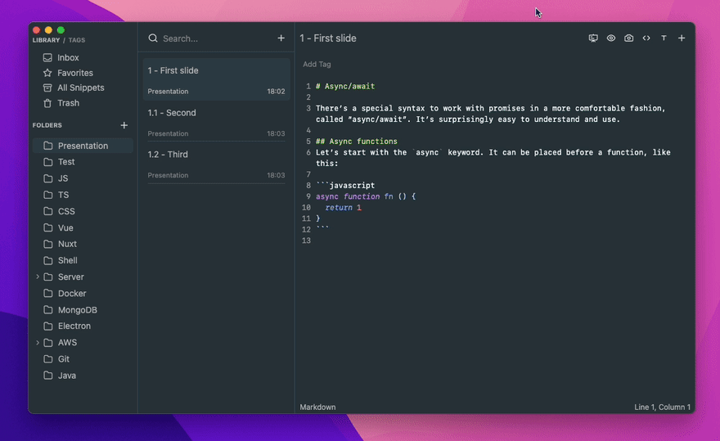Viewport: 720px width, 441px height.
Task: Click folder icon beside Shell
Action: 47,260
